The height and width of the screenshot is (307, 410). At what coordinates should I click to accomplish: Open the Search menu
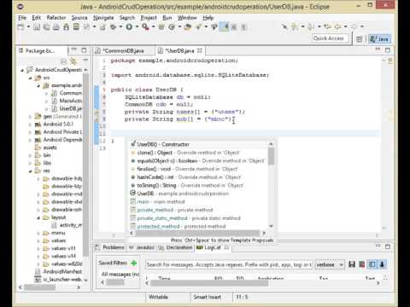click(127, 18)
